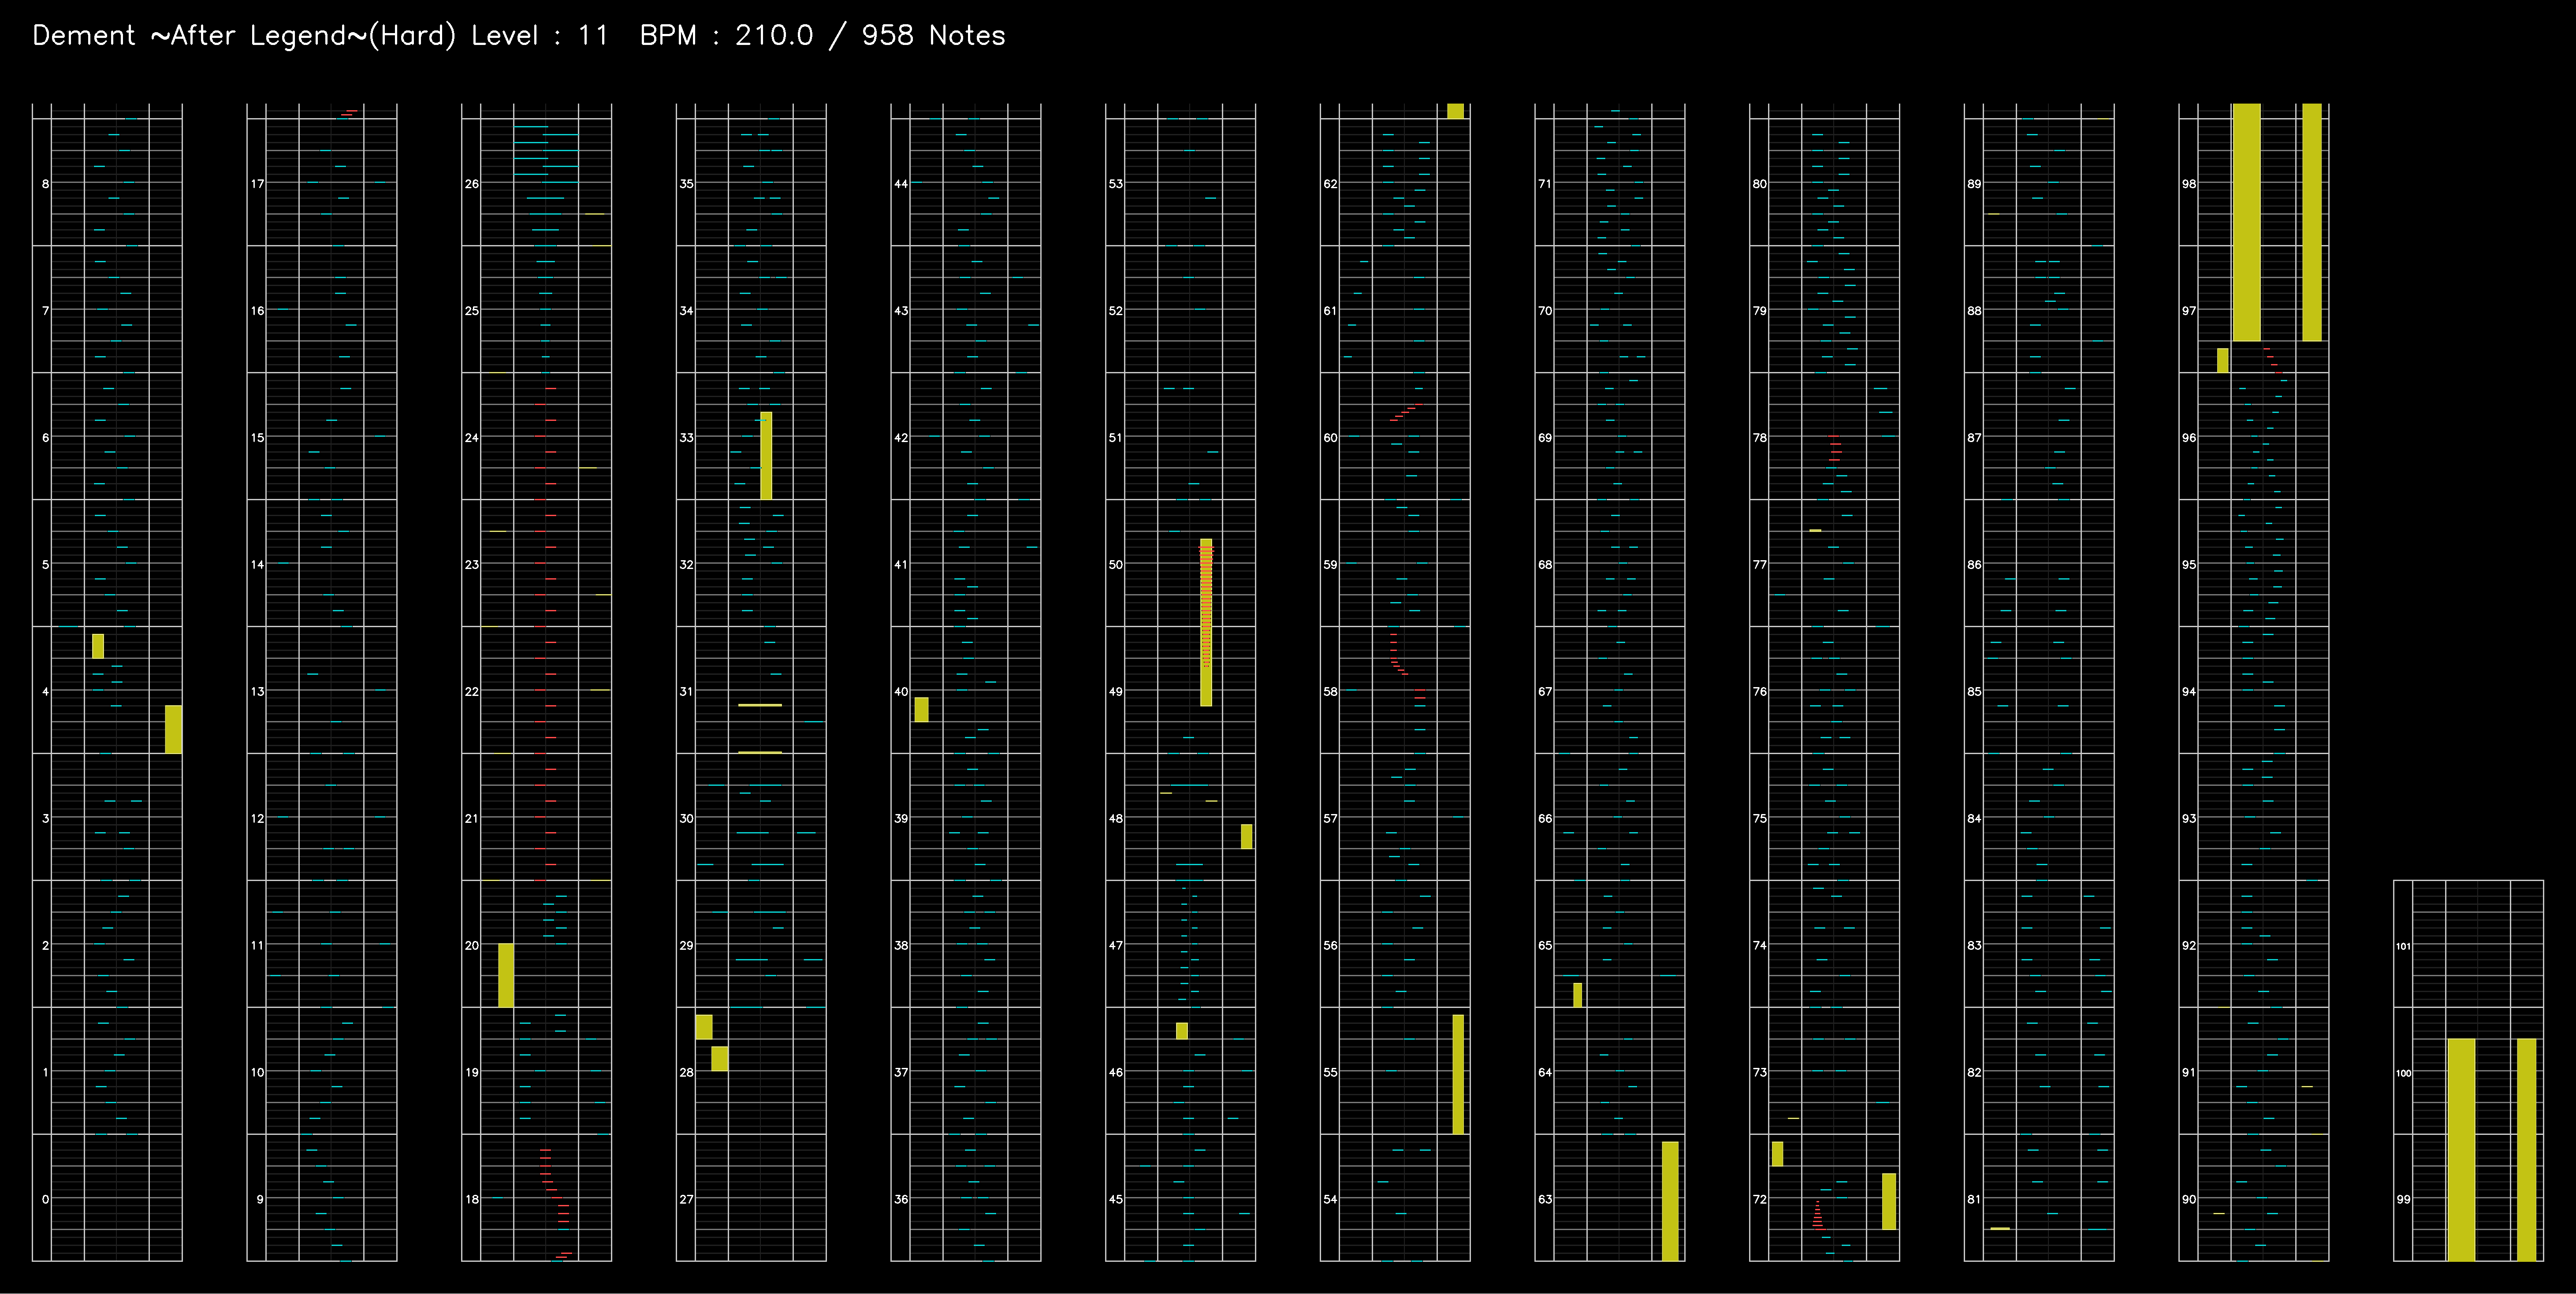
Task: Click the 'Level : 11' text
Action: [540, 36]
